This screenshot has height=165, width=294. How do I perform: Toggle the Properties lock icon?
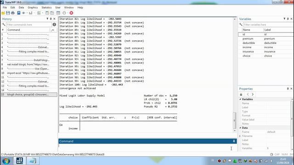click(241, 94)
